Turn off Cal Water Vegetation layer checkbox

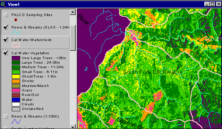pos(6,53)
